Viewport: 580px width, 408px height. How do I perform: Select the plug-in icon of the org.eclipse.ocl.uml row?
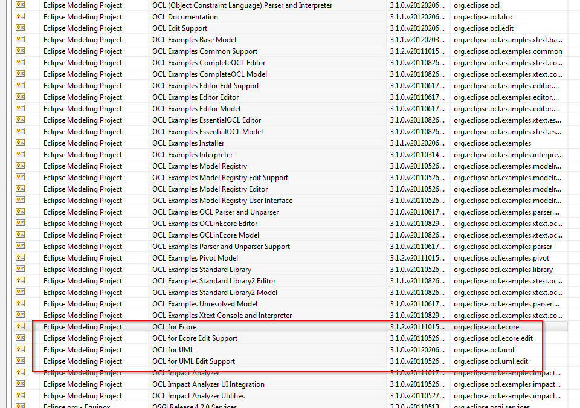point(21,349)
